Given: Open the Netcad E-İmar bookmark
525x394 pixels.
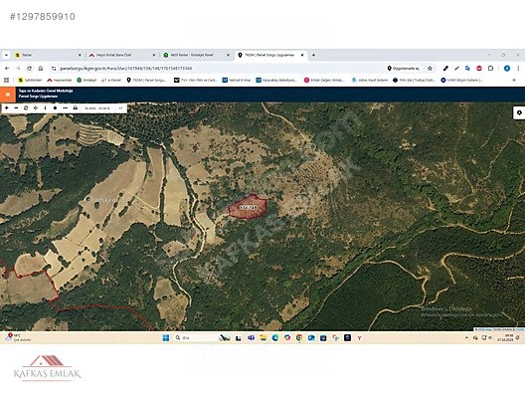Looking at the screenshot, I should (x=237, y=80).
